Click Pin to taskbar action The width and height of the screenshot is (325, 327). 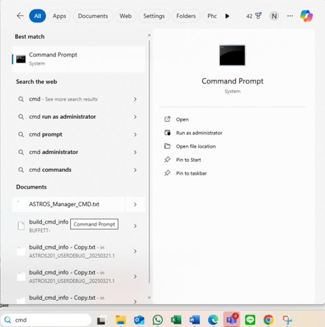[191, 173]
